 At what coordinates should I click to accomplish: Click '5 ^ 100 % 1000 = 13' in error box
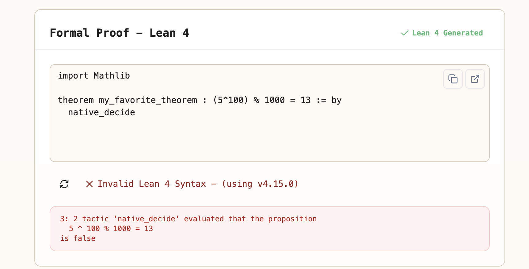(111, 229)
